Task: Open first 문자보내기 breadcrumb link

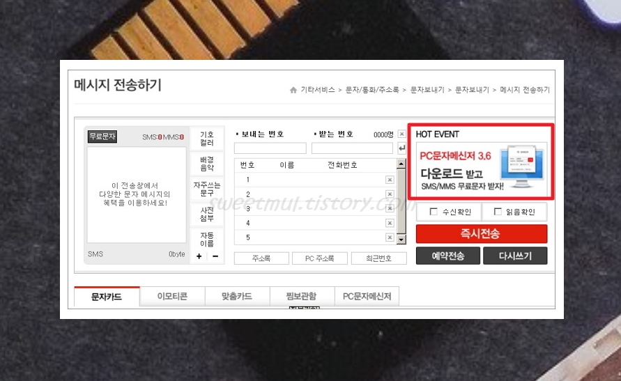Action: coord(427,91)
